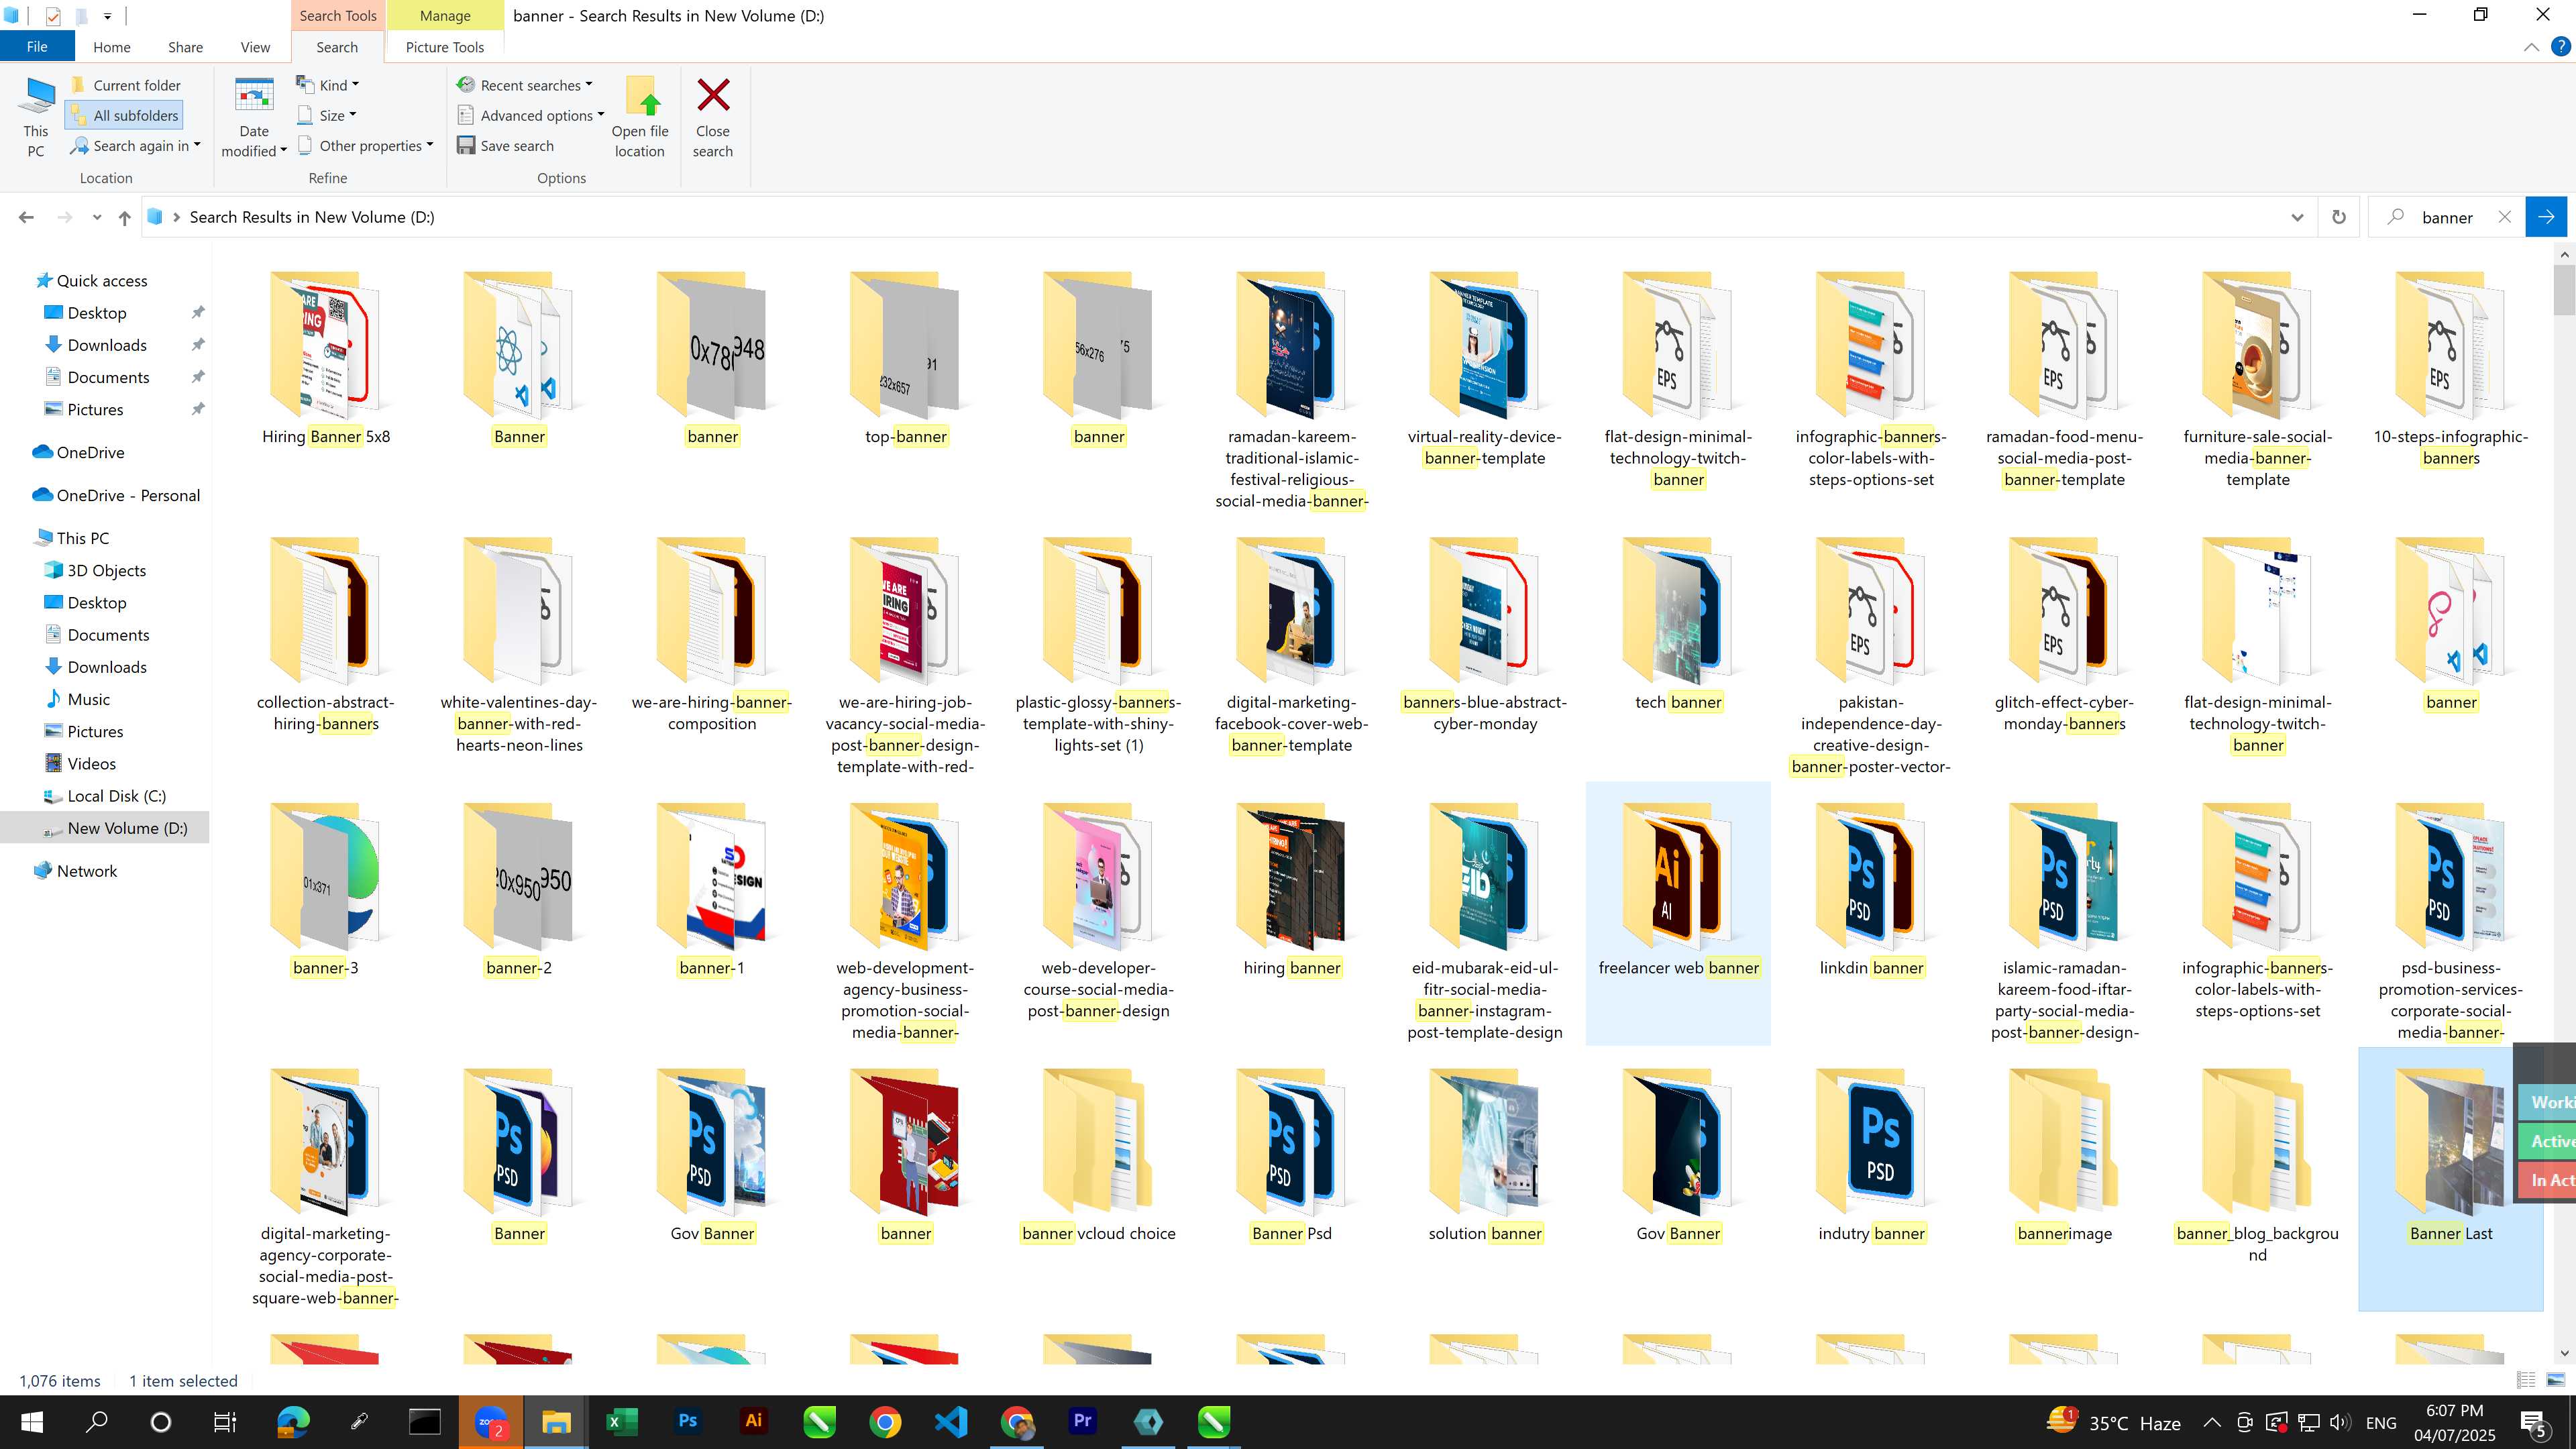Click the red Close search icon
Image resolution: width=2576 pixels, height=1449 pixels.
713,97
